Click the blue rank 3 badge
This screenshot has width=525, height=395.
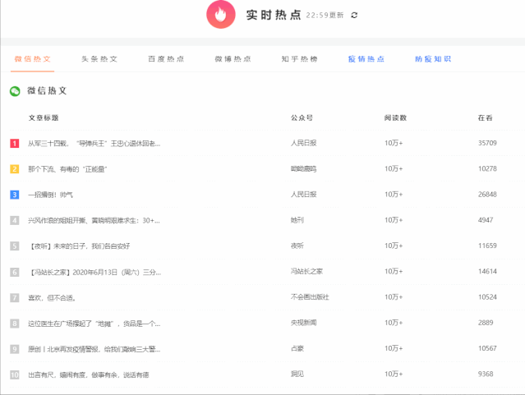click(x=15, y=195)
